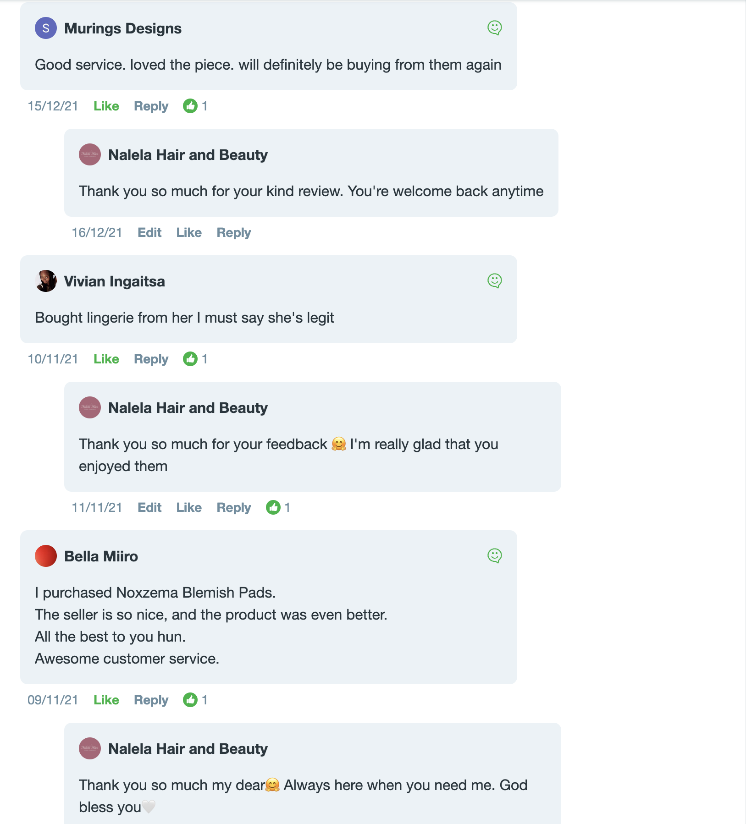
Task: Reply under the 11/11/21 Nalela comment
Action: (234, 507)
